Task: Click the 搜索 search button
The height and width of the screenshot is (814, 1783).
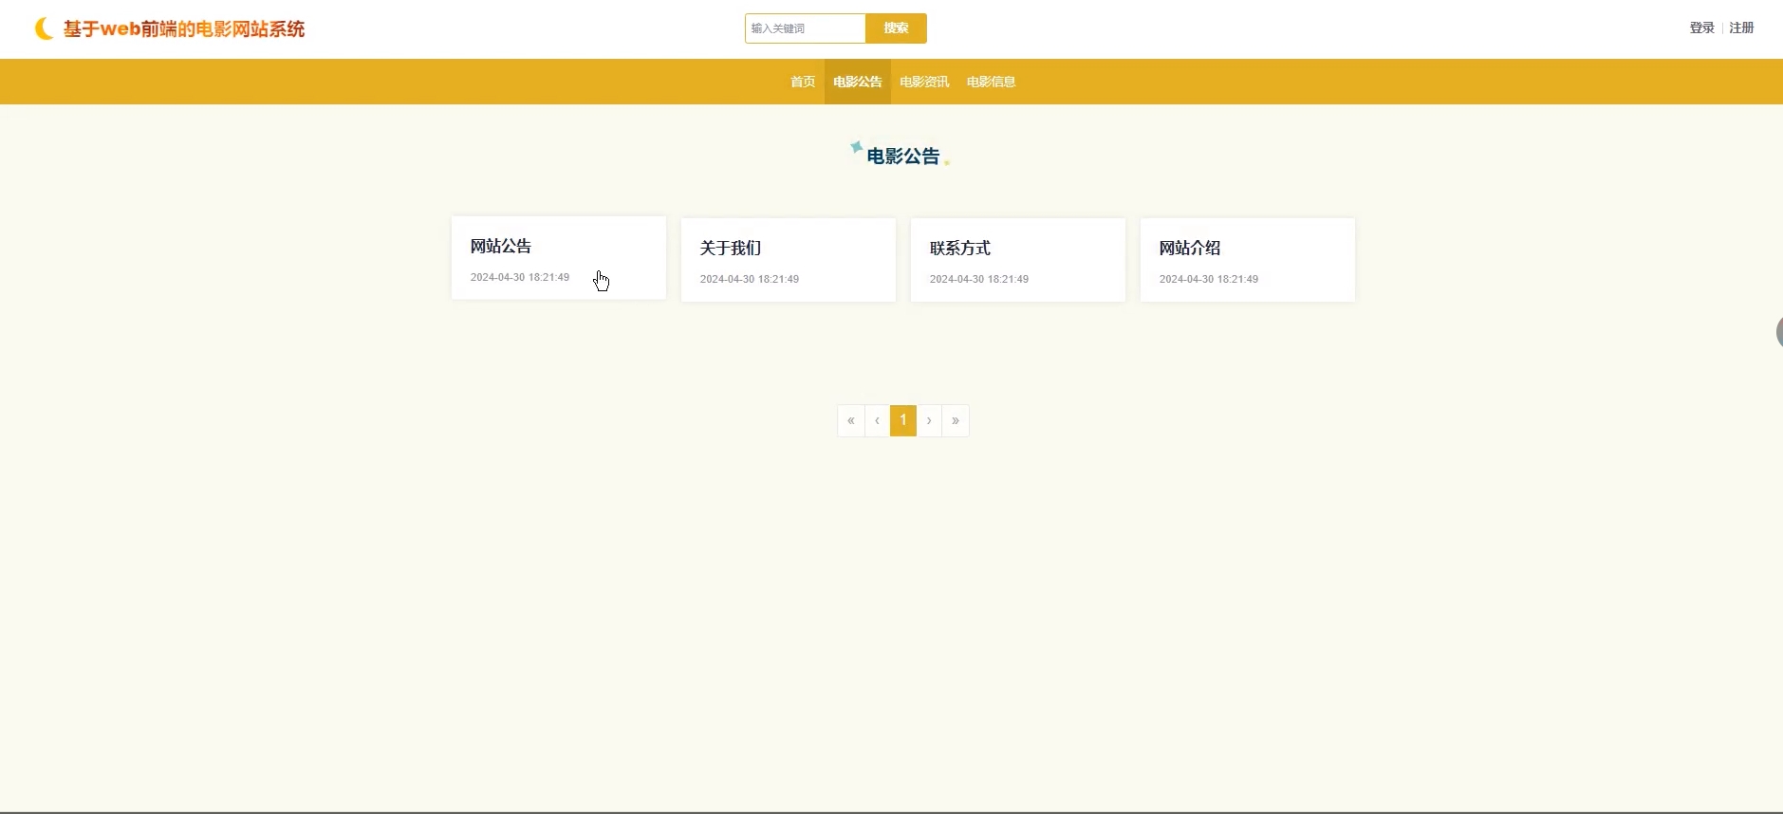Action: [x=896, y=28]
